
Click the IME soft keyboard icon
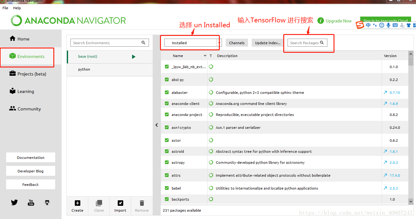click(x=395, y=25)
